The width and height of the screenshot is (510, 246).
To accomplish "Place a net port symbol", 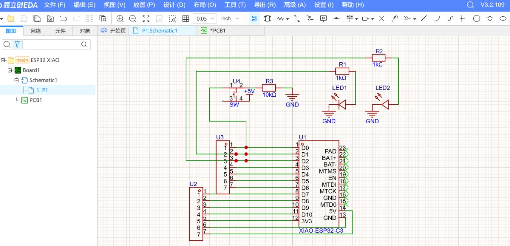I will 365,19.
